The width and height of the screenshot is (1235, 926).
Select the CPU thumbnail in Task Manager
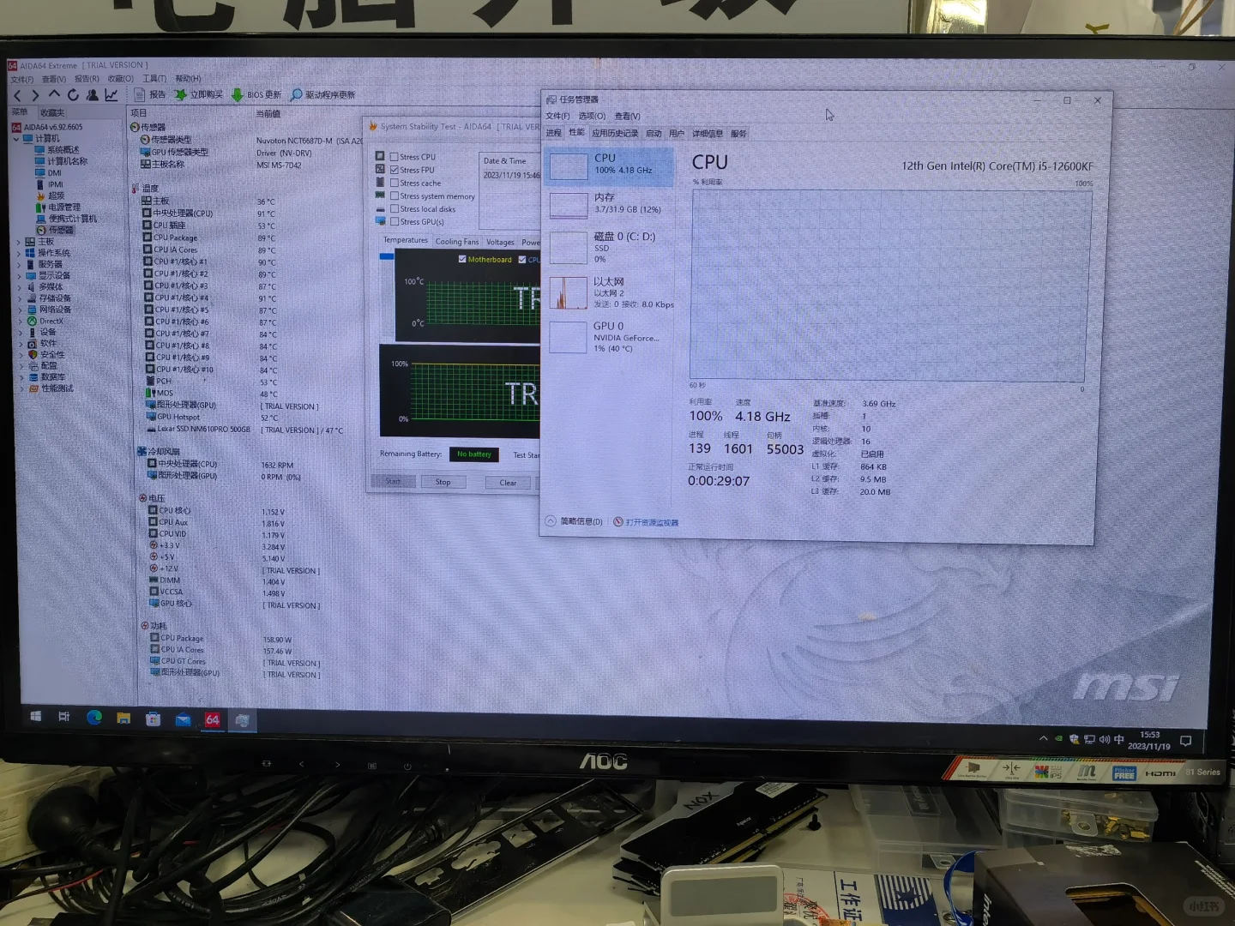[x=568, y=166]
